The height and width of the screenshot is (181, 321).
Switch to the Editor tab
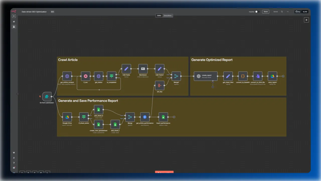[159, 16]
